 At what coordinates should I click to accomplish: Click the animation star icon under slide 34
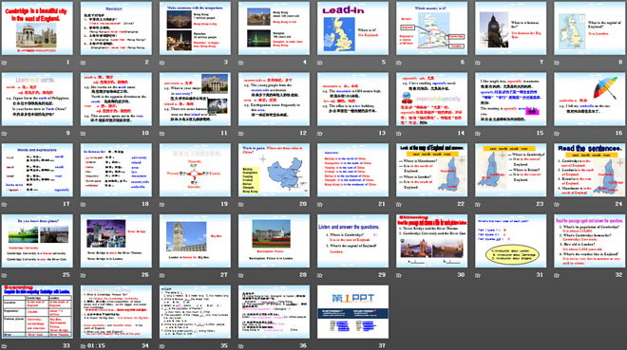(x=84, y=346)
